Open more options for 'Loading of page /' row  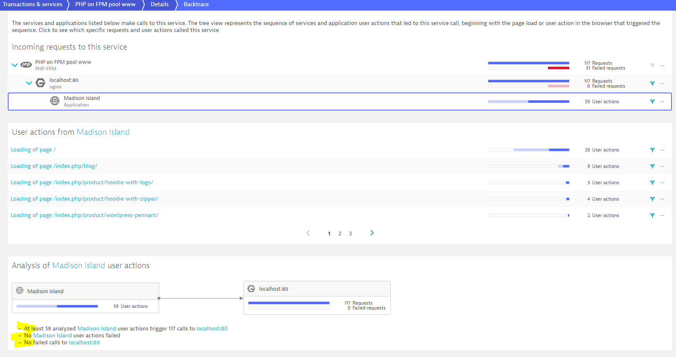pyautogui.click(x=662, y=150)
